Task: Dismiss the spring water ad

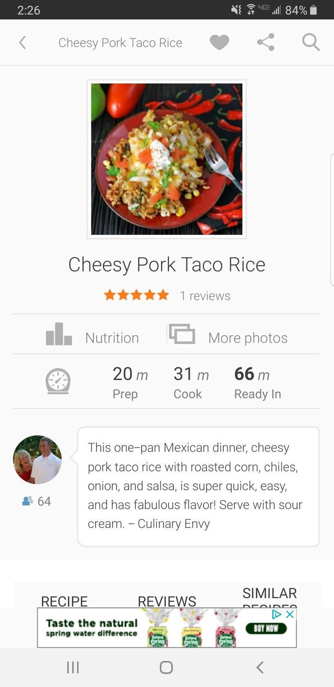Action: pyautogui.click(x=290, y=615)
